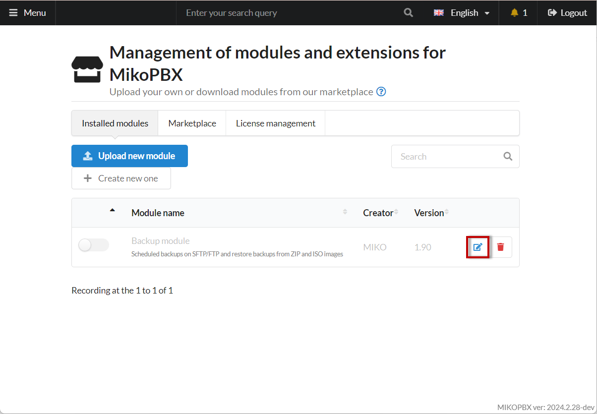Click the magnifier icon in top bar

tap(408, 13)
